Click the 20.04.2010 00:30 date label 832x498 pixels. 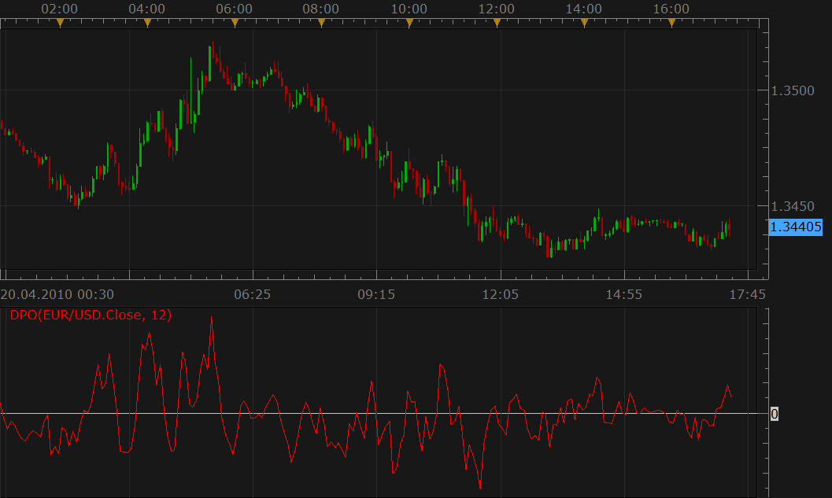pos(57,294)
